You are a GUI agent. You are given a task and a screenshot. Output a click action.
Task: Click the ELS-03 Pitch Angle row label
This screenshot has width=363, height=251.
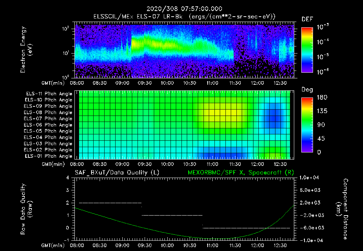click(x=48, y=144)
